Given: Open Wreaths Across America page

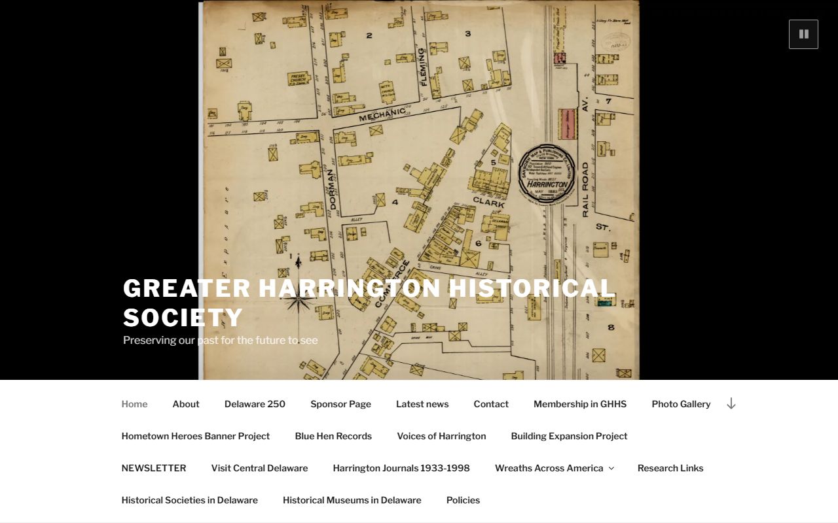Looking at the screenshot, I should point(549,468).
